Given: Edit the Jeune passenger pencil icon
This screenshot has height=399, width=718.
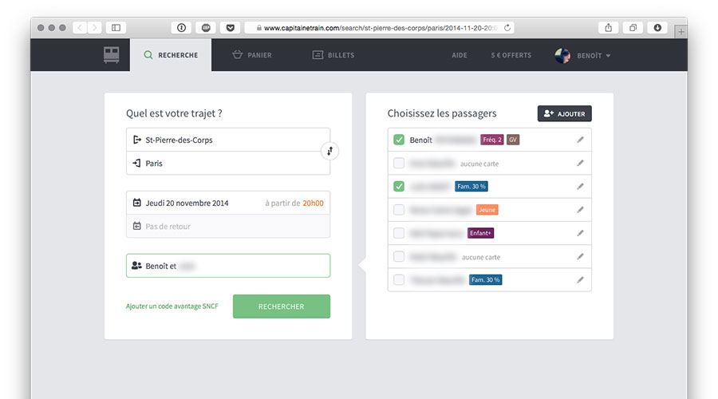Looking at the screenshot, I should click(580, 210).
